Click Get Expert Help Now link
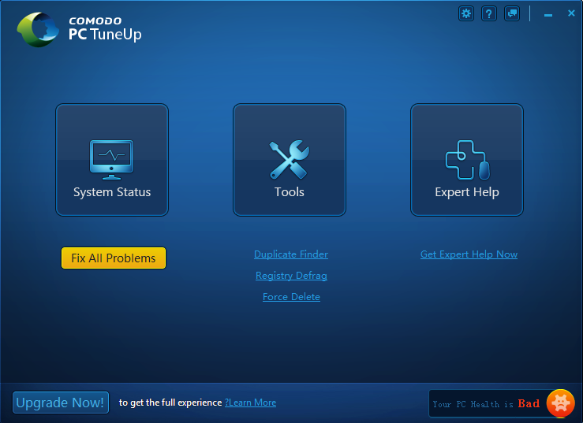The width and height of the screenshot is (583, 423). (x=469, y=254)
